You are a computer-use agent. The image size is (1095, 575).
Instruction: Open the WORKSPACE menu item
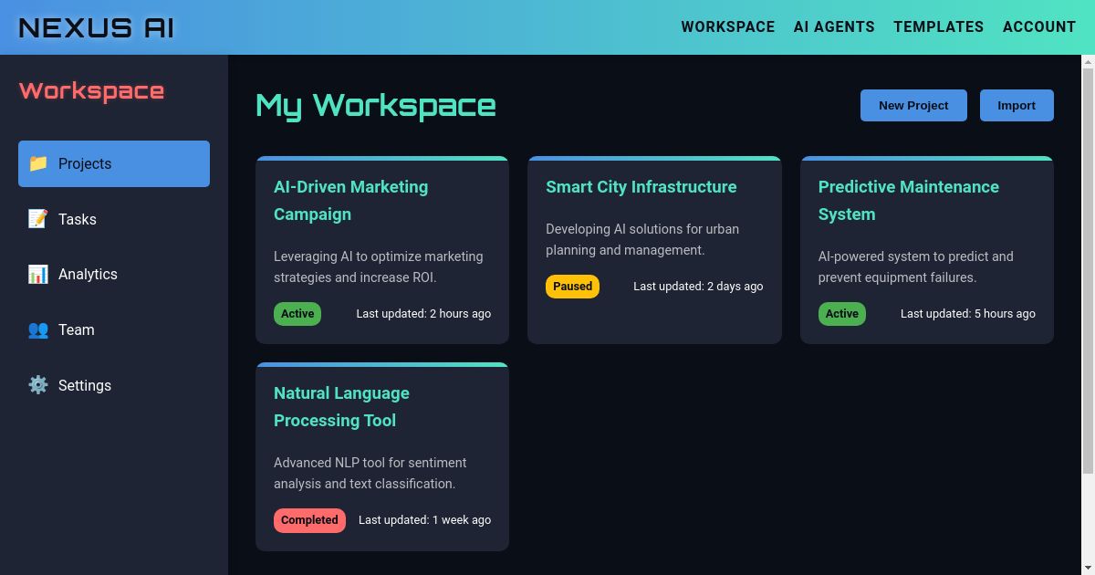[x=727, y=26]
